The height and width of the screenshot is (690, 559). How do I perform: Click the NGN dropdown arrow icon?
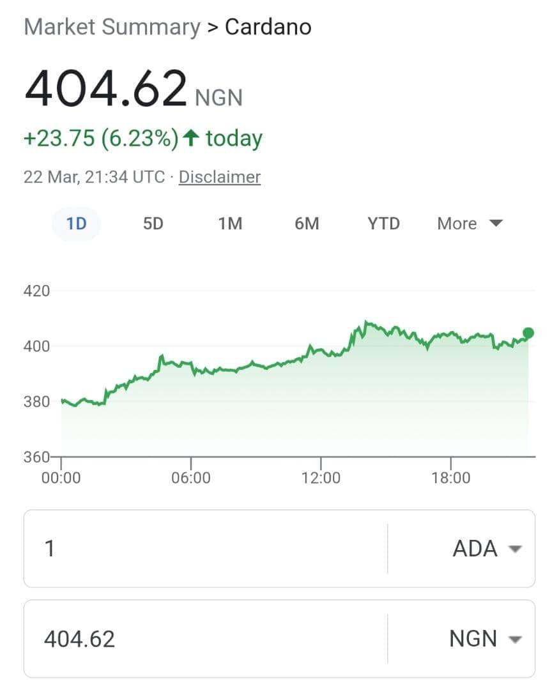pos(515,639)
